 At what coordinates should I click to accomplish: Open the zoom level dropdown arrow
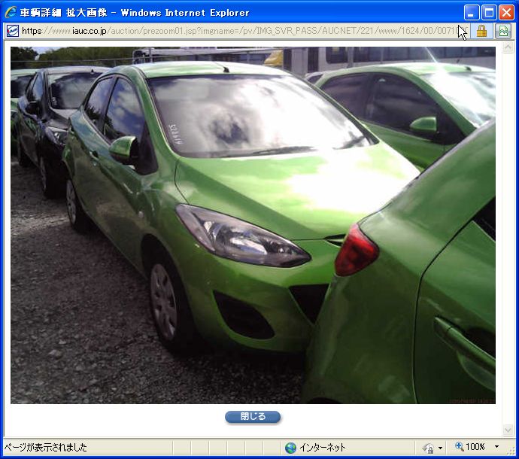point(496,447)
